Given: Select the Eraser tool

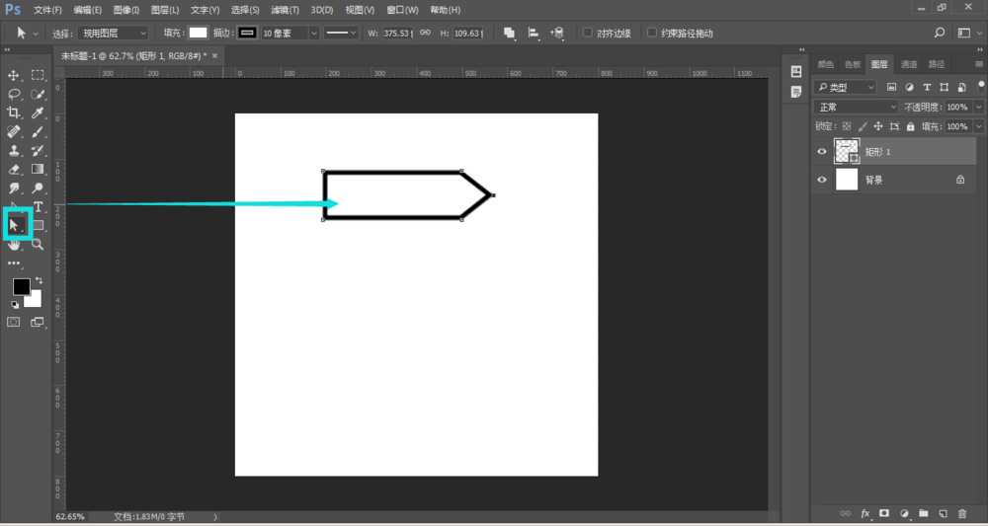Looking at the screenshot, I should (x=14, y=169).
